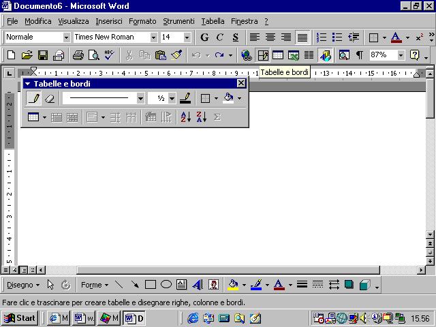Toggle underline S formatting
Viewport: 436px width, 327px height.
(236, 37)
